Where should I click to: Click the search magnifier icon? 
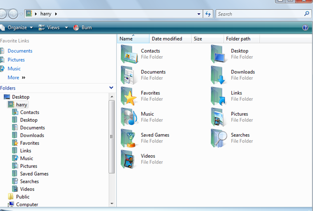pyautogui.click(x=307, y=14)
